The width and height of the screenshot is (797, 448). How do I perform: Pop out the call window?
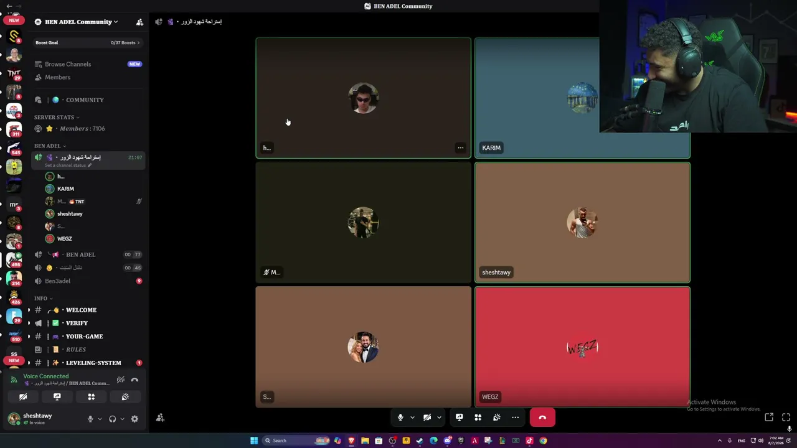point(769,418)
